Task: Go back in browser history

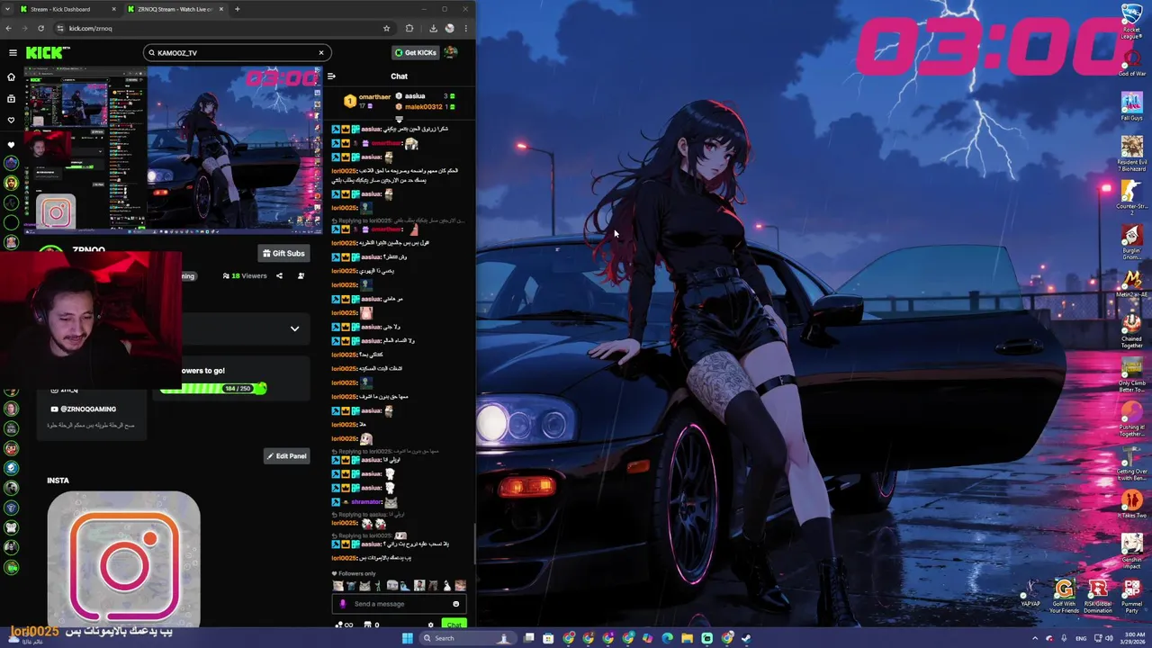Action: (9, 28)
